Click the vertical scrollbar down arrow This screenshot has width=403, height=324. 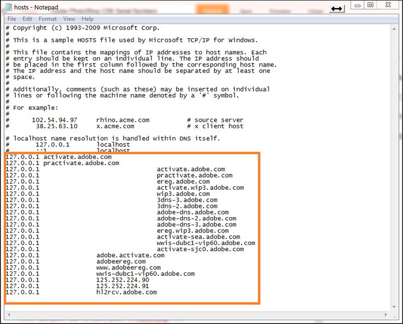[394, 307]
